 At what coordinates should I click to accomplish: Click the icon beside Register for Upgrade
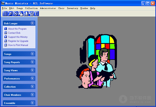pos(5,41)
